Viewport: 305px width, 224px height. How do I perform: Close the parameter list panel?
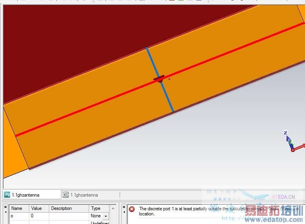pyautogui.click(x=5, y=207)
